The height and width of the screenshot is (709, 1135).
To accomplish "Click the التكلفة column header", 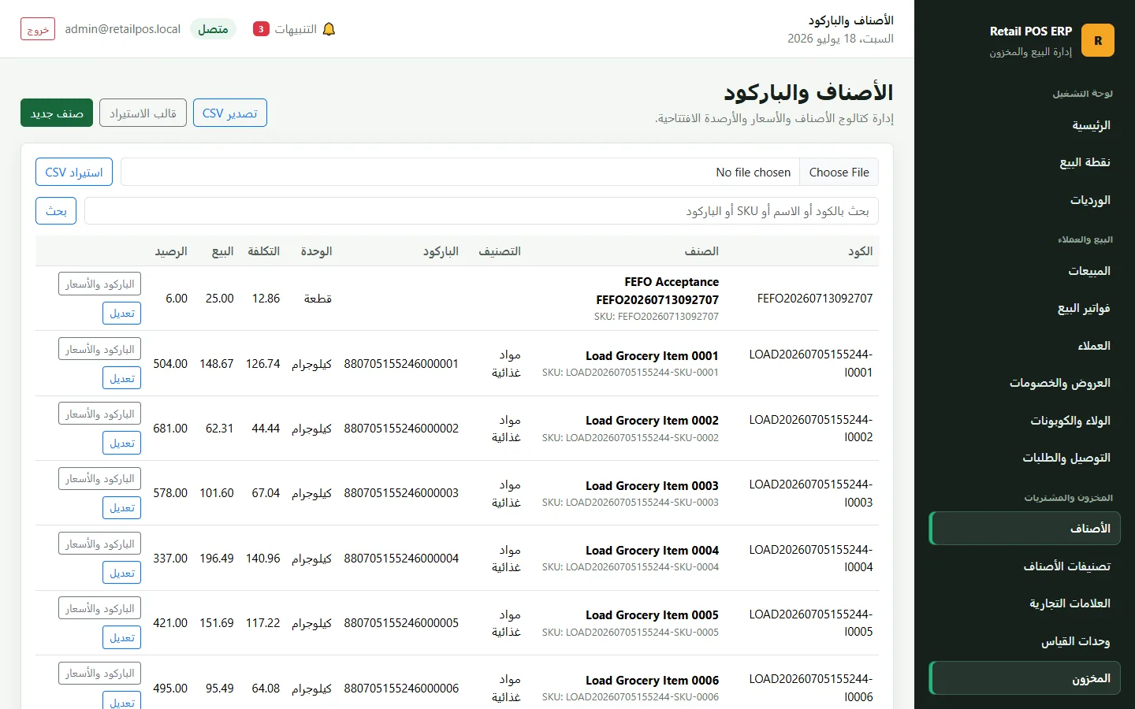I will tap(263, 251).
